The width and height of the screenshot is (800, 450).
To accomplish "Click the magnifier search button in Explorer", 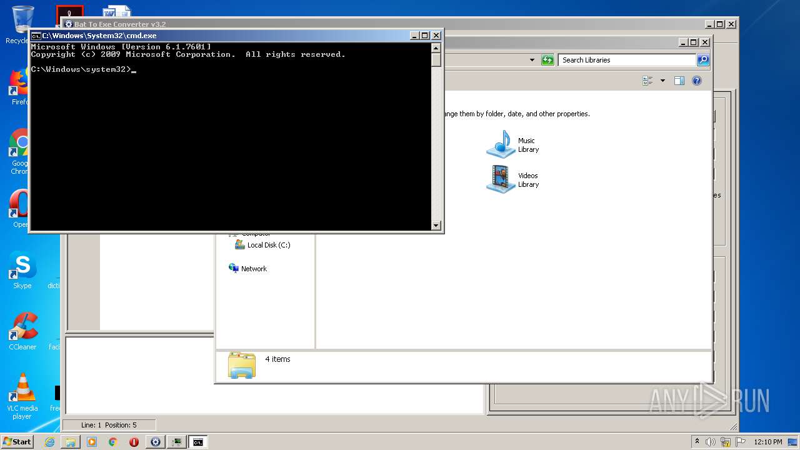I will pyautogui.click(x=703, y=60).
